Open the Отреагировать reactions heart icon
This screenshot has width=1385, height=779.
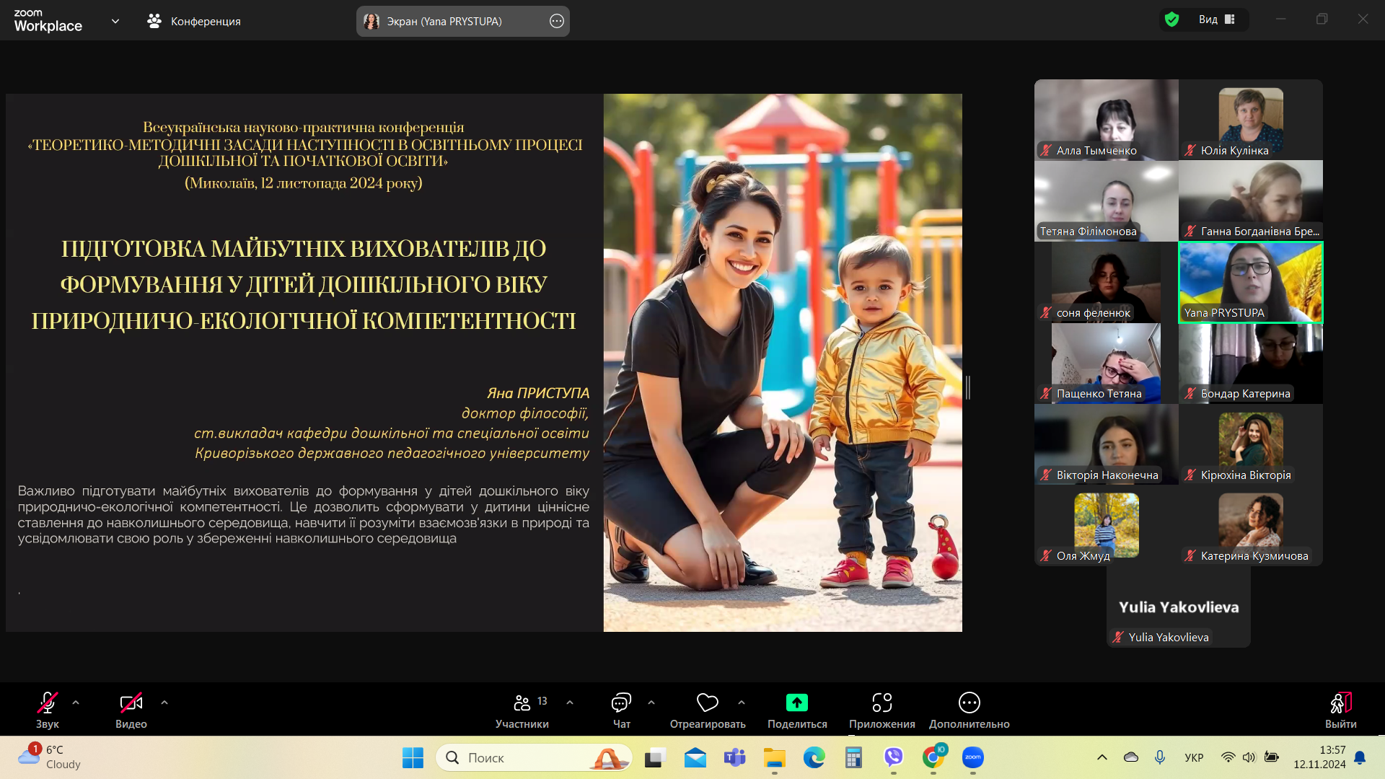click(708, 710)
